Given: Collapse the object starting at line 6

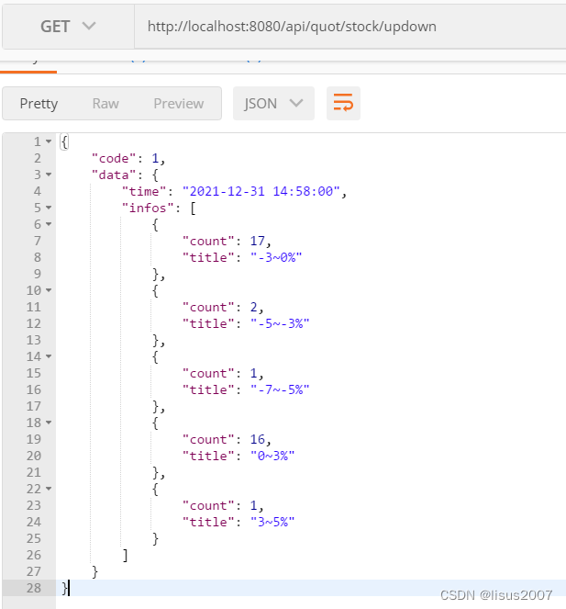Looking at the screenshot, I should 49,224.
